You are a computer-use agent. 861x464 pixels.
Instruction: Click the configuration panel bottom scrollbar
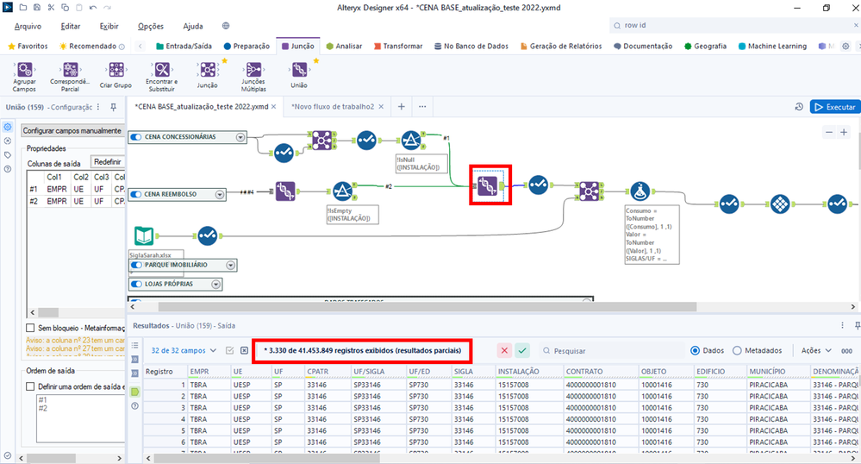pos(51,458)
